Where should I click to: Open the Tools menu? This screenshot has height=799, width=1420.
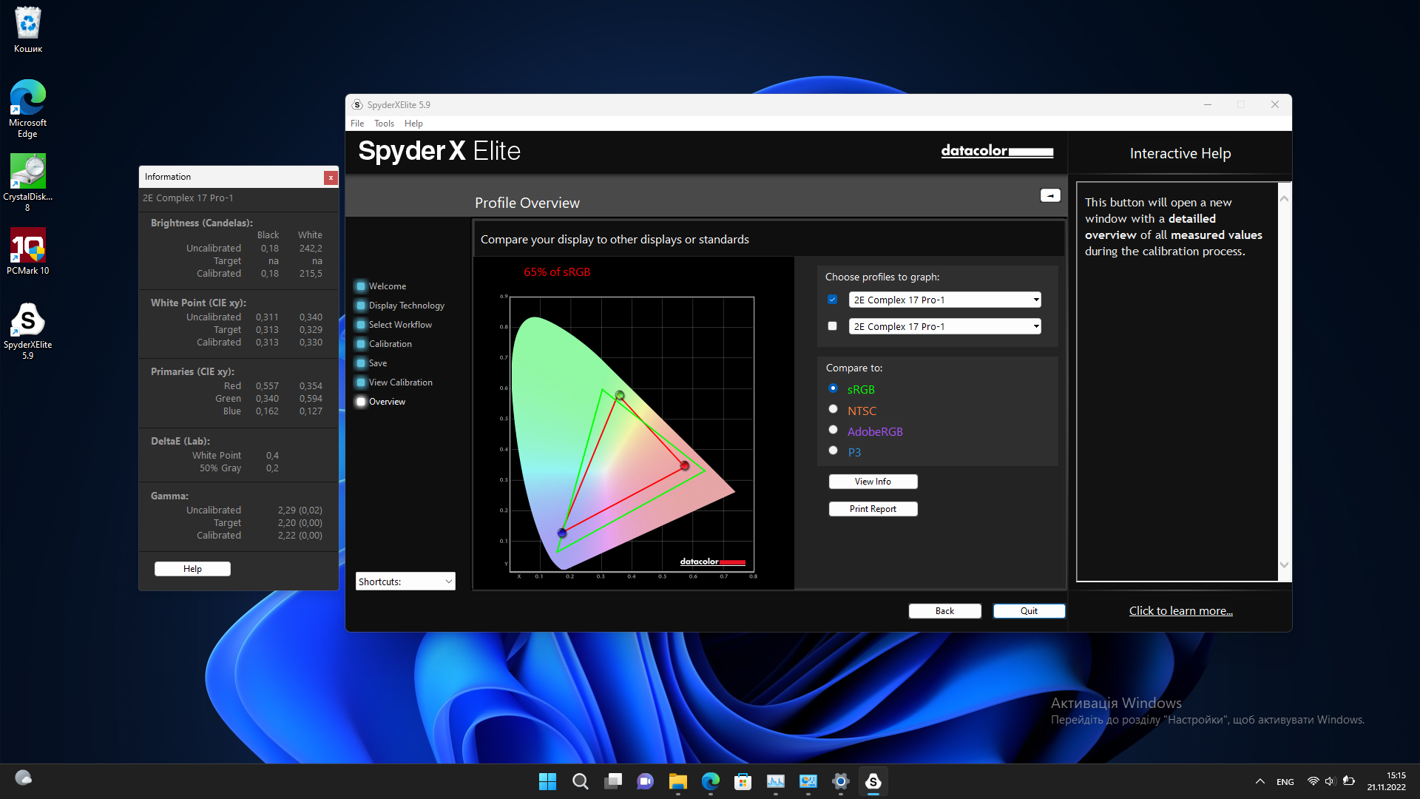(384, 124)
